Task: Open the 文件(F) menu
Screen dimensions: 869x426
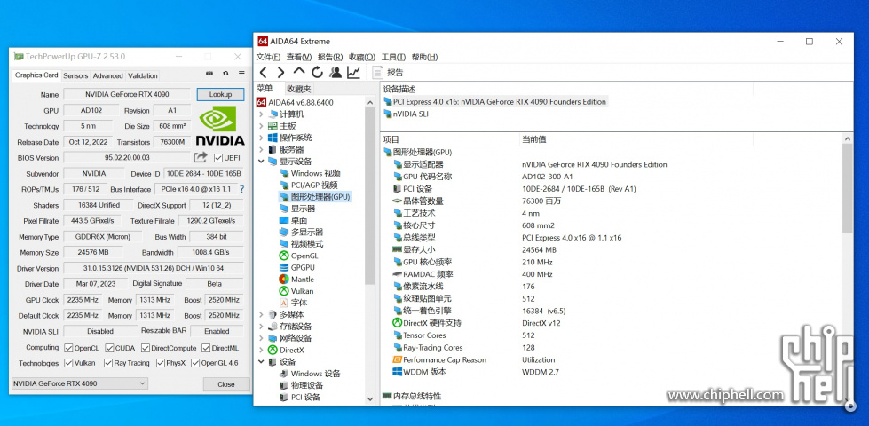Action: click(x=268, y=57)
